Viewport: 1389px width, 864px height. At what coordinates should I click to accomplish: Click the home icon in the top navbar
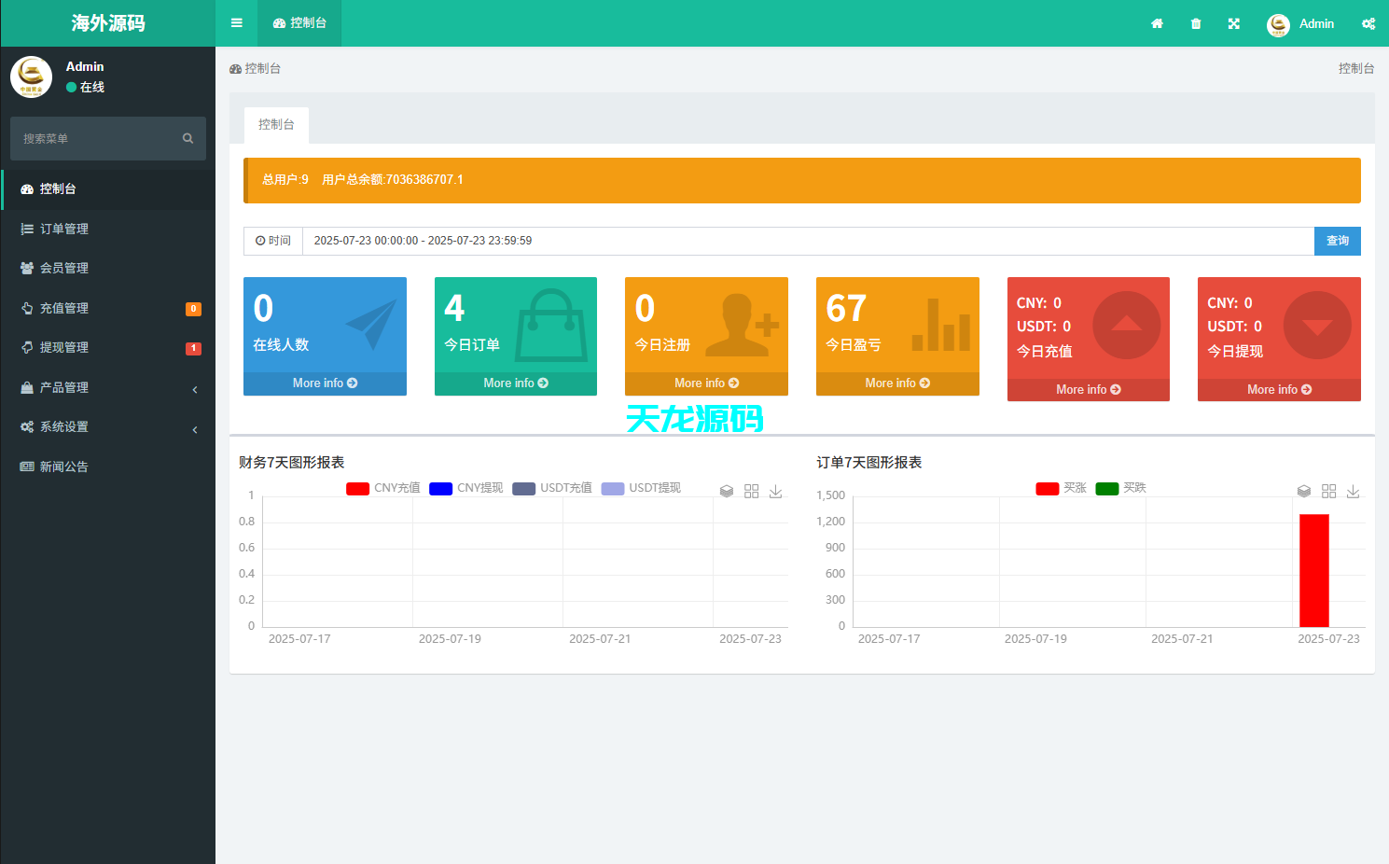coord(1157,23)
